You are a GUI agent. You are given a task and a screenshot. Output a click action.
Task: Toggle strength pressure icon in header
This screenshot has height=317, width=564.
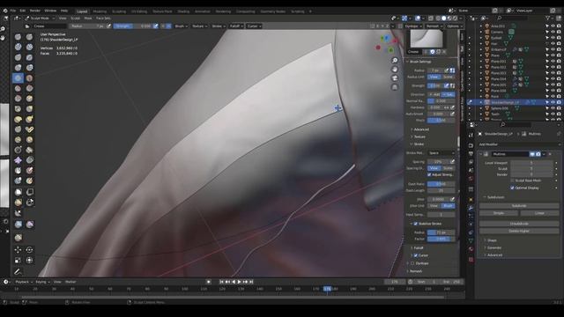pyautogui.click(x=156, y=26)
